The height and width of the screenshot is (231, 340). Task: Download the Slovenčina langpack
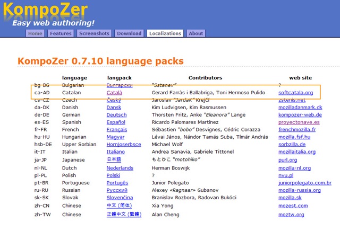[120, 198]
